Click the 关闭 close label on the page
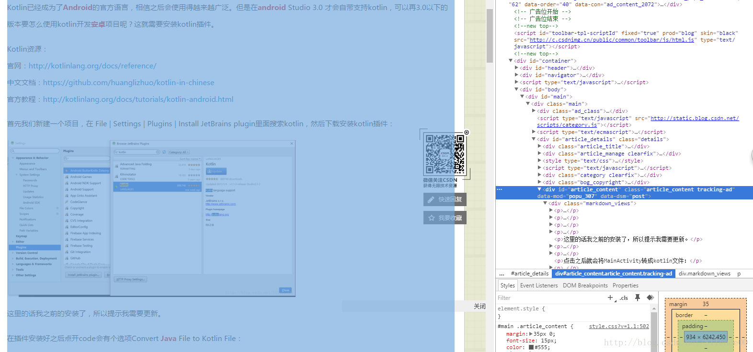 [479, 306]
